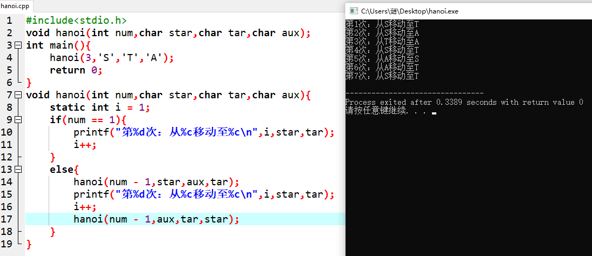Collapse the main() fold marker at line 3
Screen dimensions: 592x256
(x=18, y=45)
